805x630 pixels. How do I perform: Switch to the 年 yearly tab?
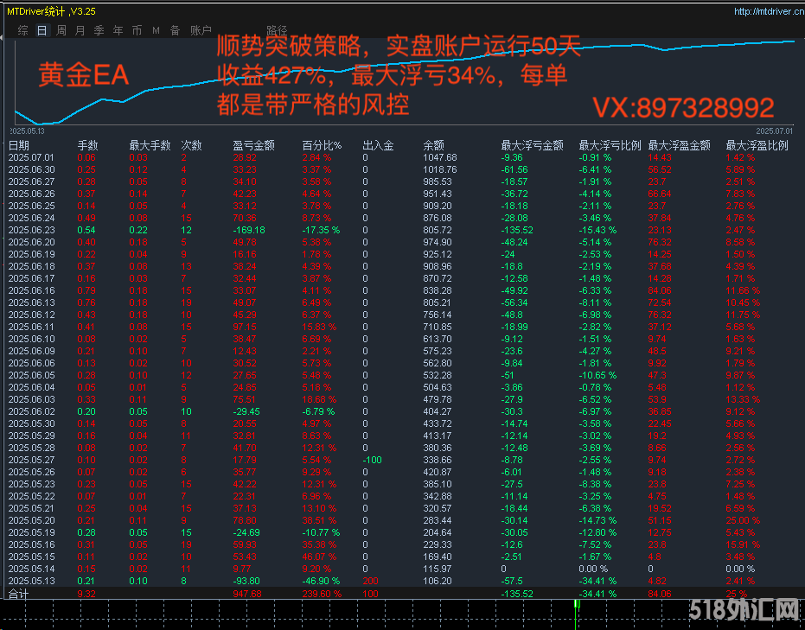[118, 31]
